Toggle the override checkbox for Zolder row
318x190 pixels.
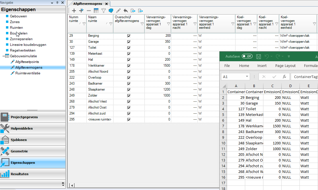coord(129,96)
